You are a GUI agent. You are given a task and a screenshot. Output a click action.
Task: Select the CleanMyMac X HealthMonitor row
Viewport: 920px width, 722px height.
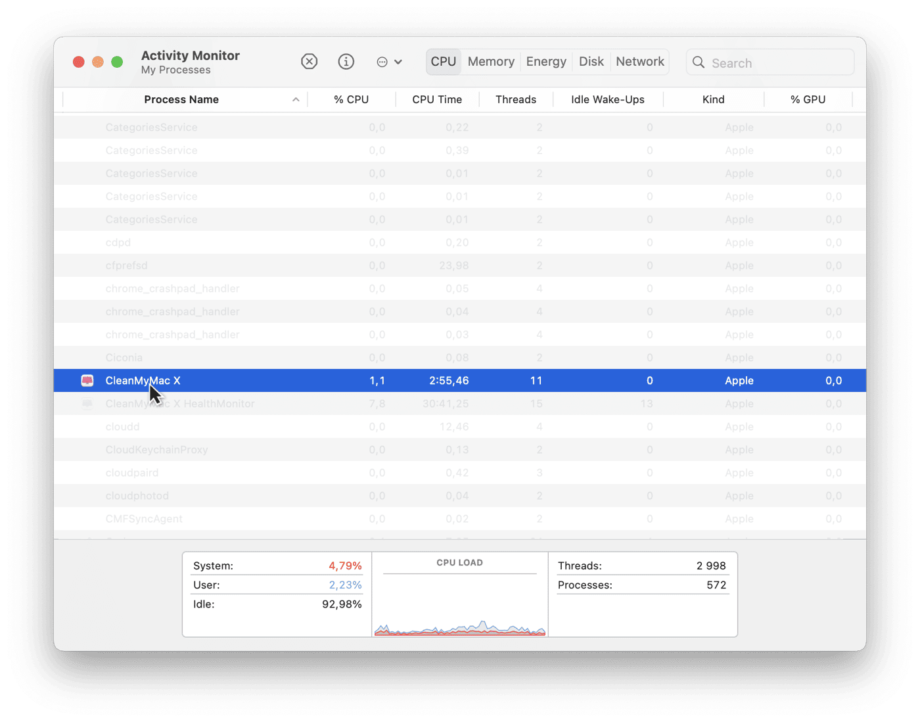460,404
